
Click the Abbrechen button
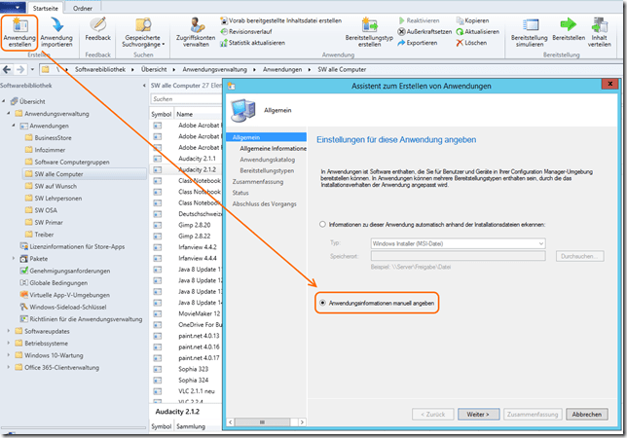coord(586,414)
